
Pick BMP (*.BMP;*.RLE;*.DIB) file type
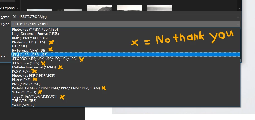(x=126, y=38)
